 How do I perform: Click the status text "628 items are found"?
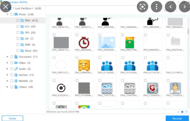coord(57,112)
